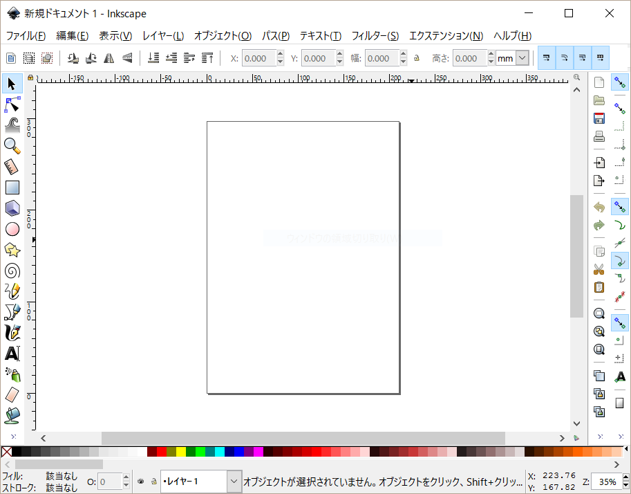
Task: Open the オブジェクト(O) menu
Action: 223,36
